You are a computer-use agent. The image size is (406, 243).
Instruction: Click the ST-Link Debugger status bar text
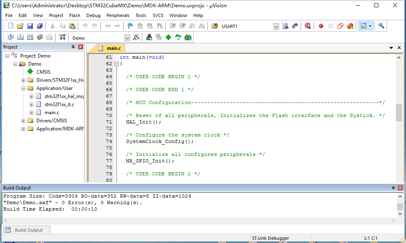tap(270, 238)
